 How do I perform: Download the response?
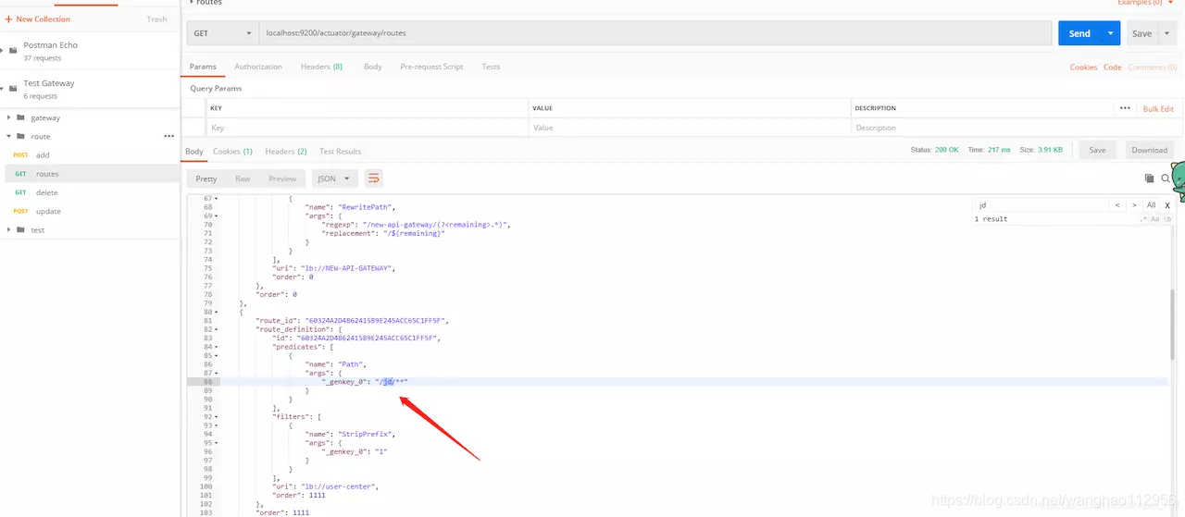click(x=1149, y=150)
